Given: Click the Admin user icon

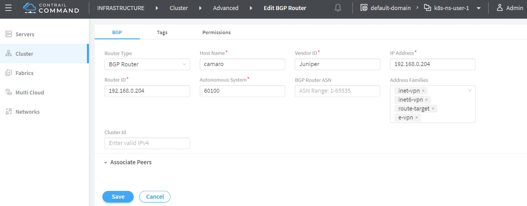Looking at the screenshot, I should (x=500, y=8).
